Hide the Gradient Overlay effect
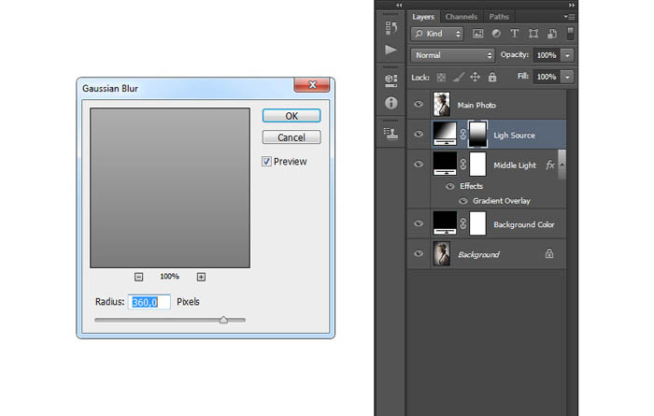This screenshot has width=654, height=416. pyautogui.click(x=463, y=201)
